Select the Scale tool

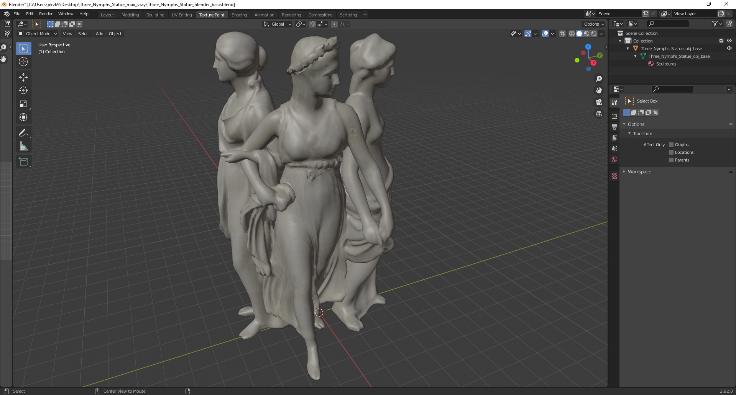23,104
